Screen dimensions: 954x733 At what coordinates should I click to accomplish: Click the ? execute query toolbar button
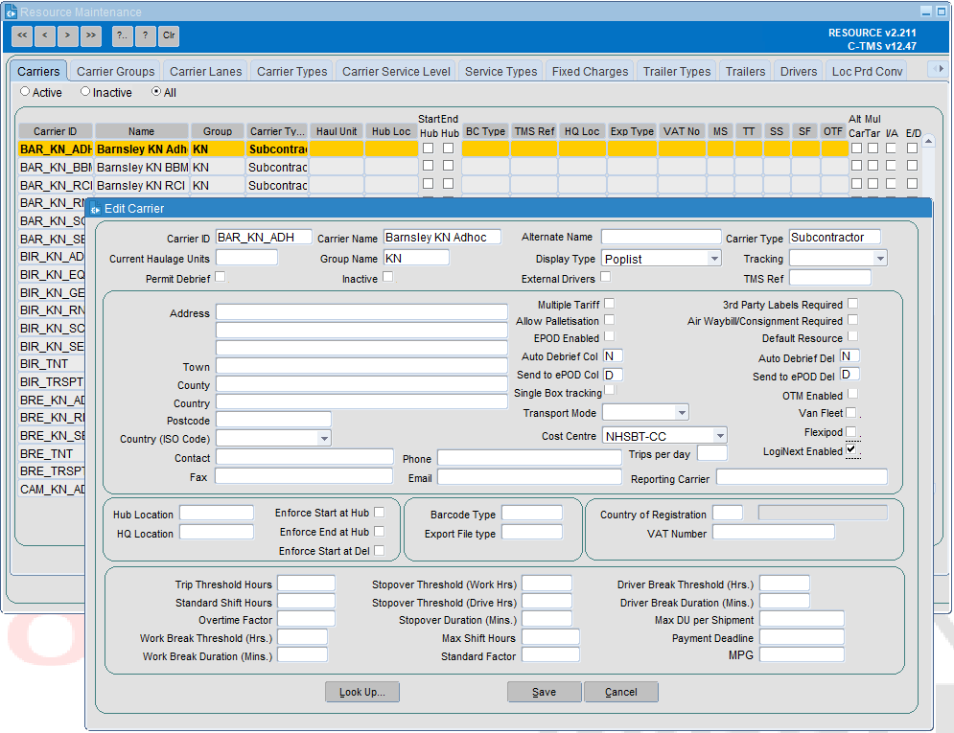click(145, 35)
